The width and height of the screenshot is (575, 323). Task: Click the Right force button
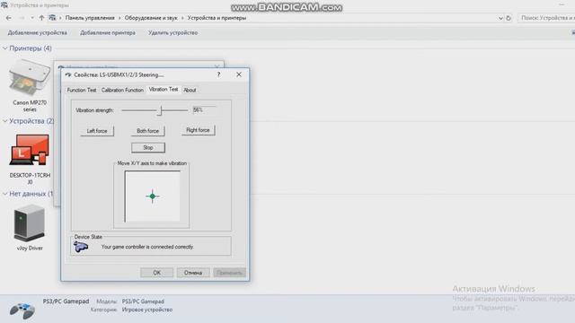[x=198, y=130]
